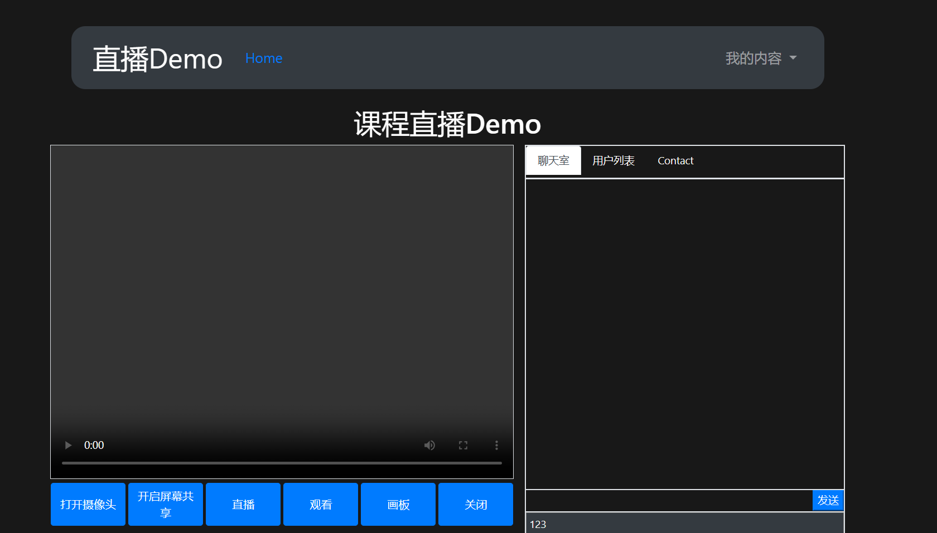Click the video timestamp 0:00
This screenshot has width=937, height=533.
pyautogui.click(x=94, y=445)
